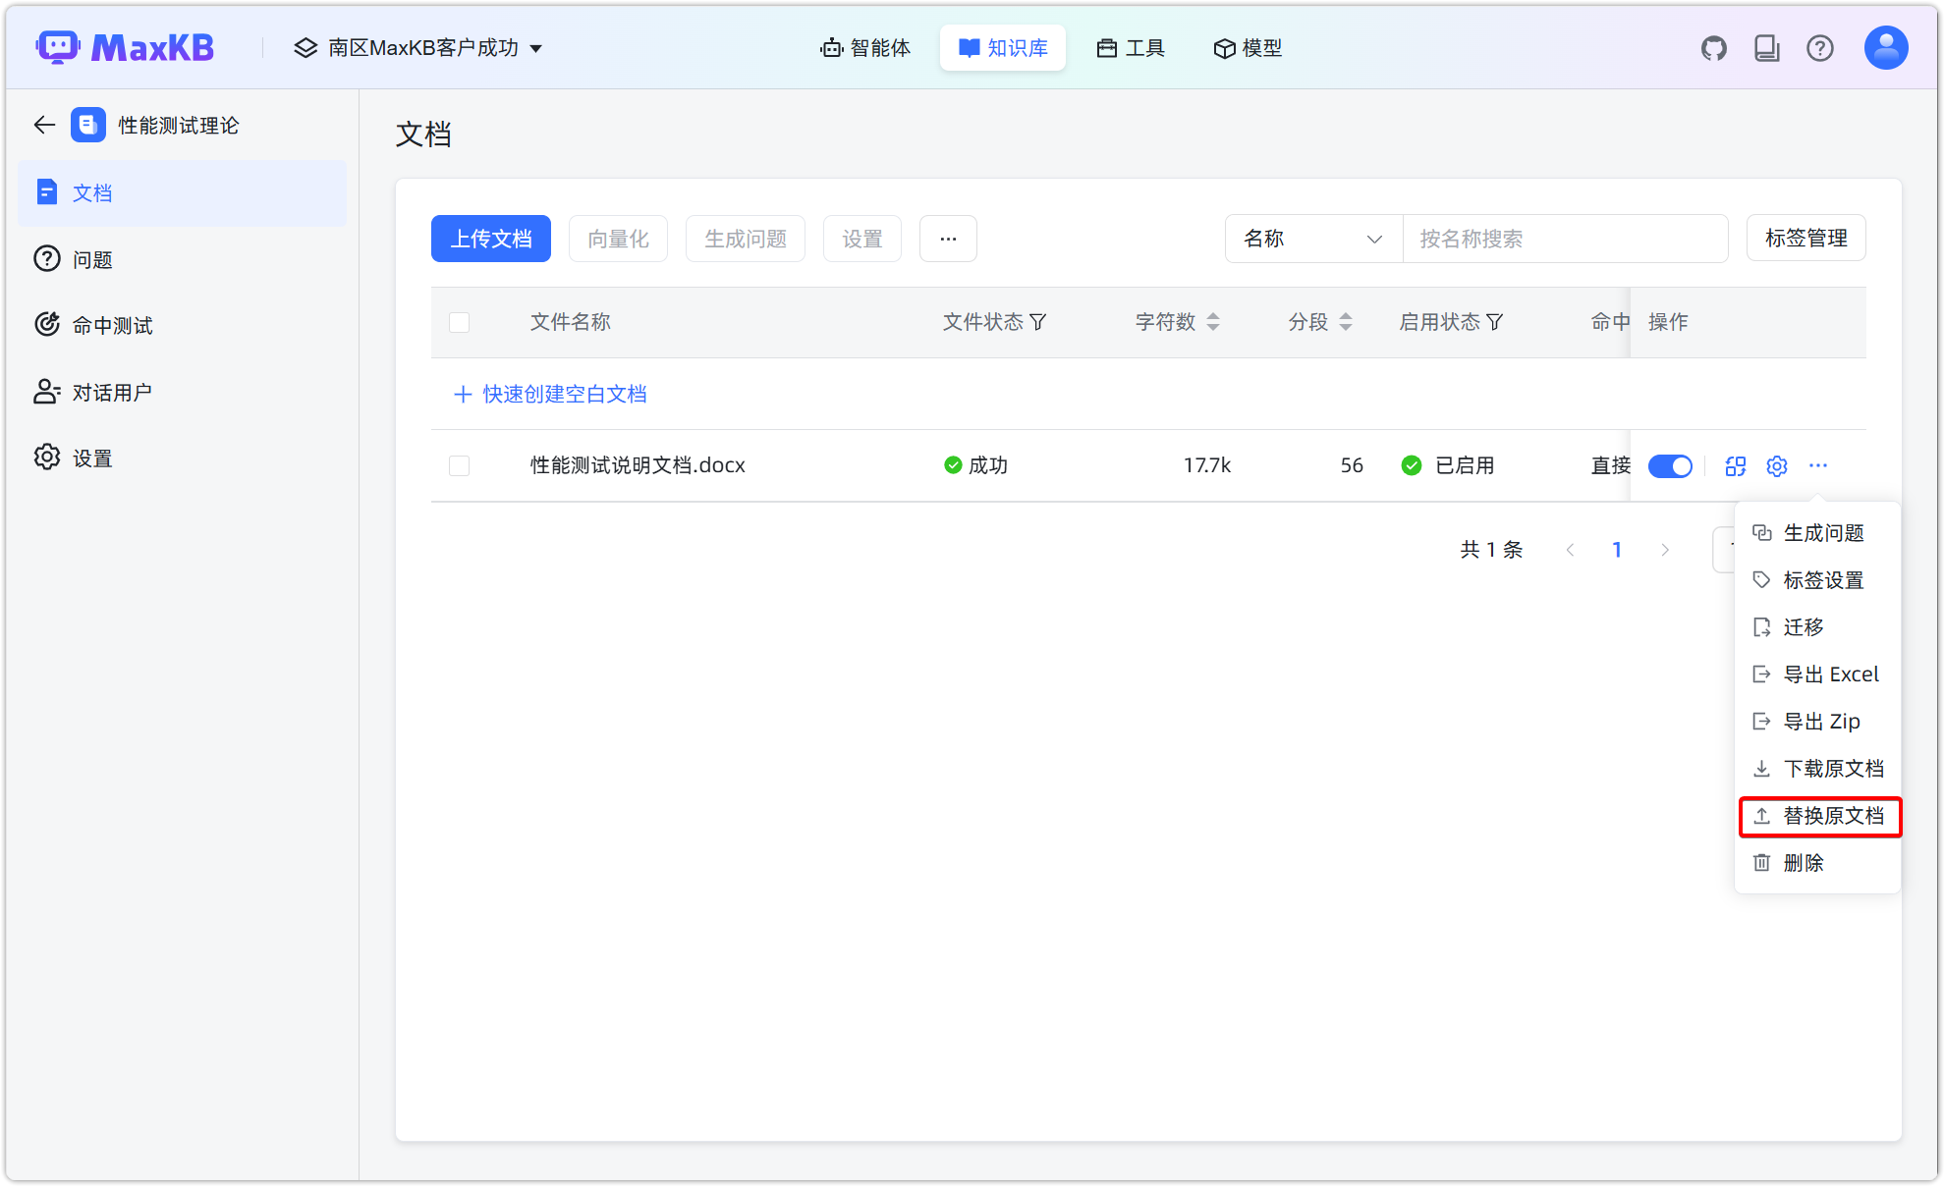Expand the 南区MaxKB客户成功 workspace dropdown
Screen dimensions: 1944x1186
419,47
